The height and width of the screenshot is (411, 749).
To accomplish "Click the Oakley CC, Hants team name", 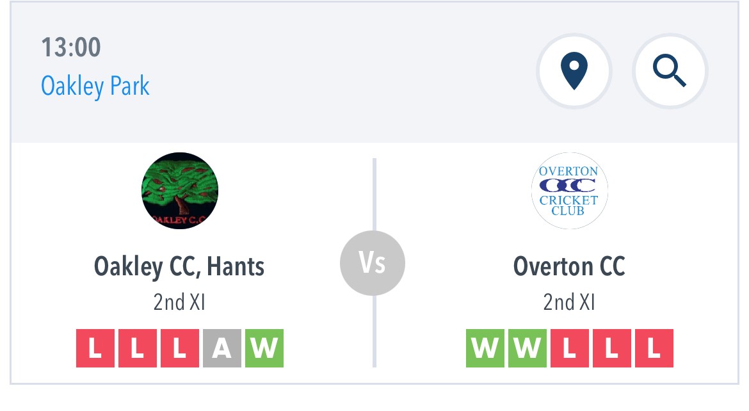I will coord(179,266).
